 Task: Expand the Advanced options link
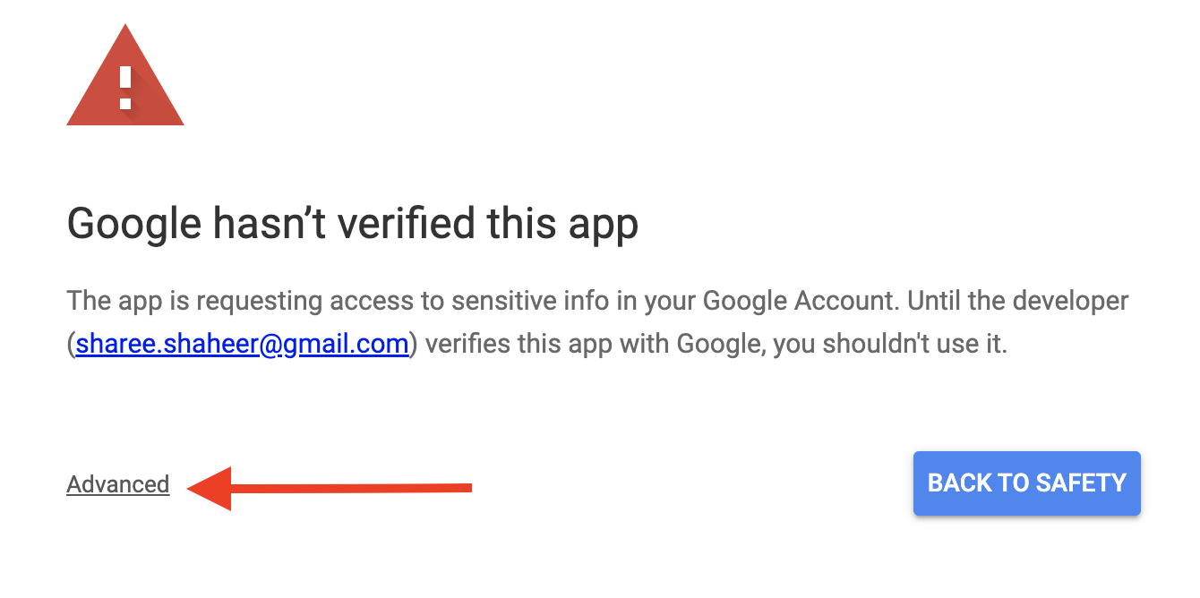pos(118,484)
